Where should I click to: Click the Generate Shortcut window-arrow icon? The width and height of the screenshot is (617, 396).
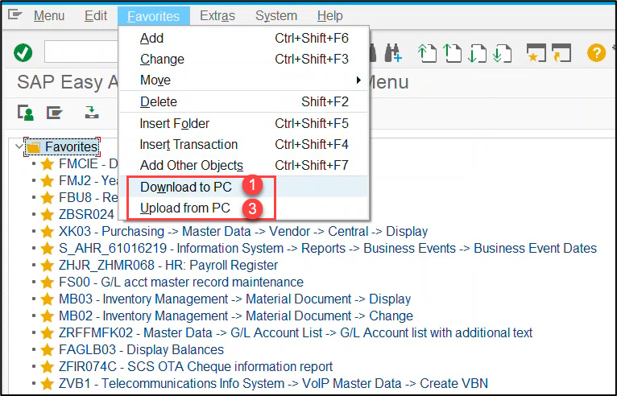[x=561, y=52]
